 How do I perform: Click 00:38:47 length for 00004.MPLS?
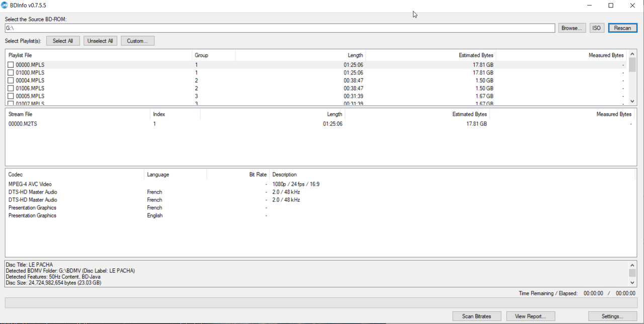[x=353, y=80]
